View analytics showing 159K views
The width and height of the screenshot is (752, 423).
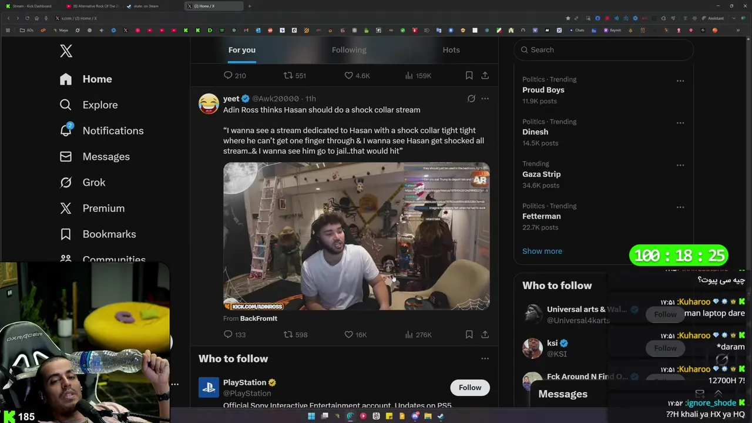click(418, 76)
